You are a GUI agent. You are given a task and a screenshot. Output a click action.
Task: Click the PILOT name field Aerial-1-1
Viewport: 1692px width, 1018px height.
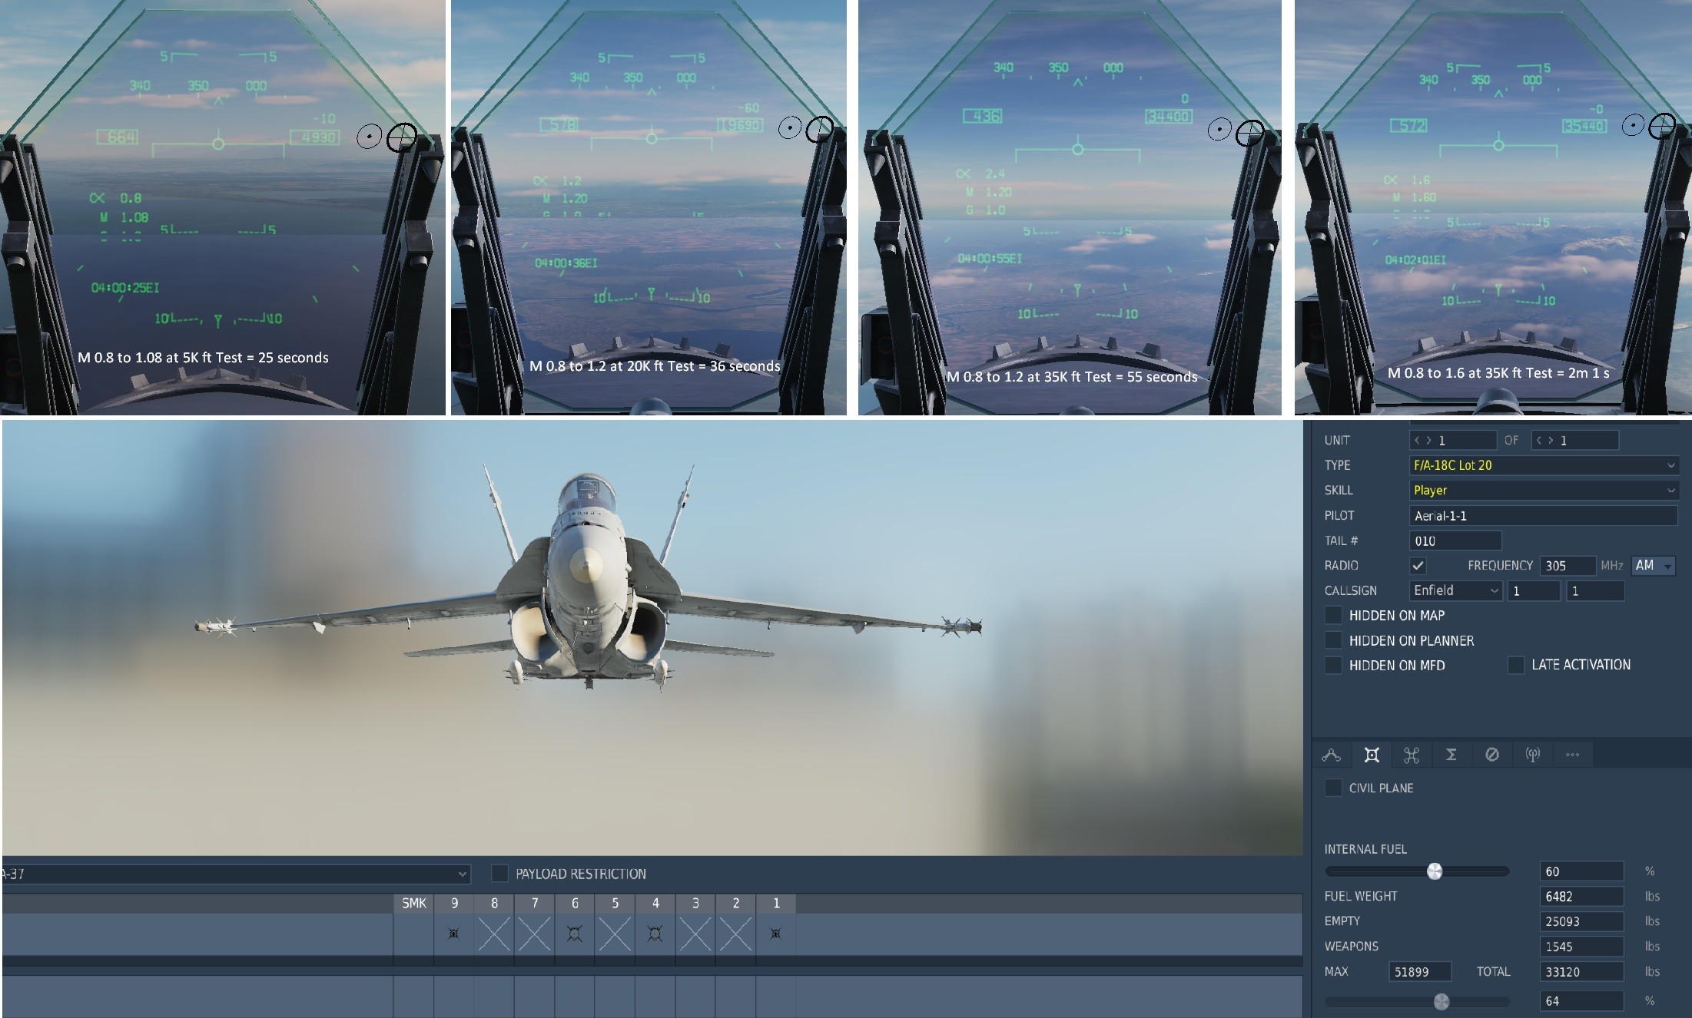coord(1544,516)
